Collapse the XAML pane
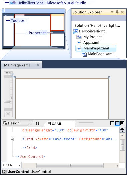Viewport: 127px width, 175px height. point(122,123)
